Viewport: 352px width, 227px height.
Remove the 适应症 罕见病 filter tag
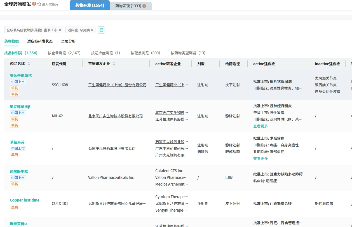pos(92,30)
